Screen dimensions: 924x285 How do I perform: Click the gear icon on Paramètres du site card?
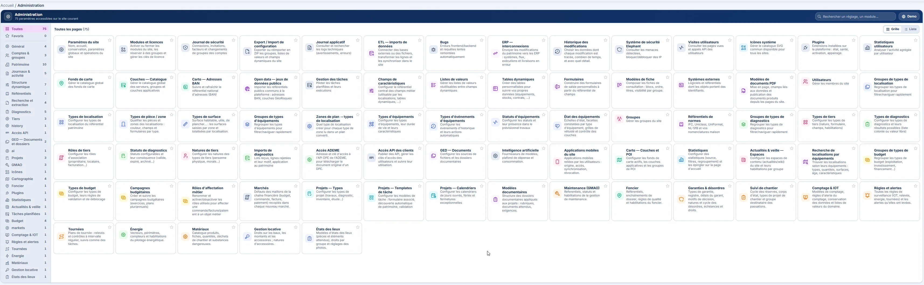(61, 50)
